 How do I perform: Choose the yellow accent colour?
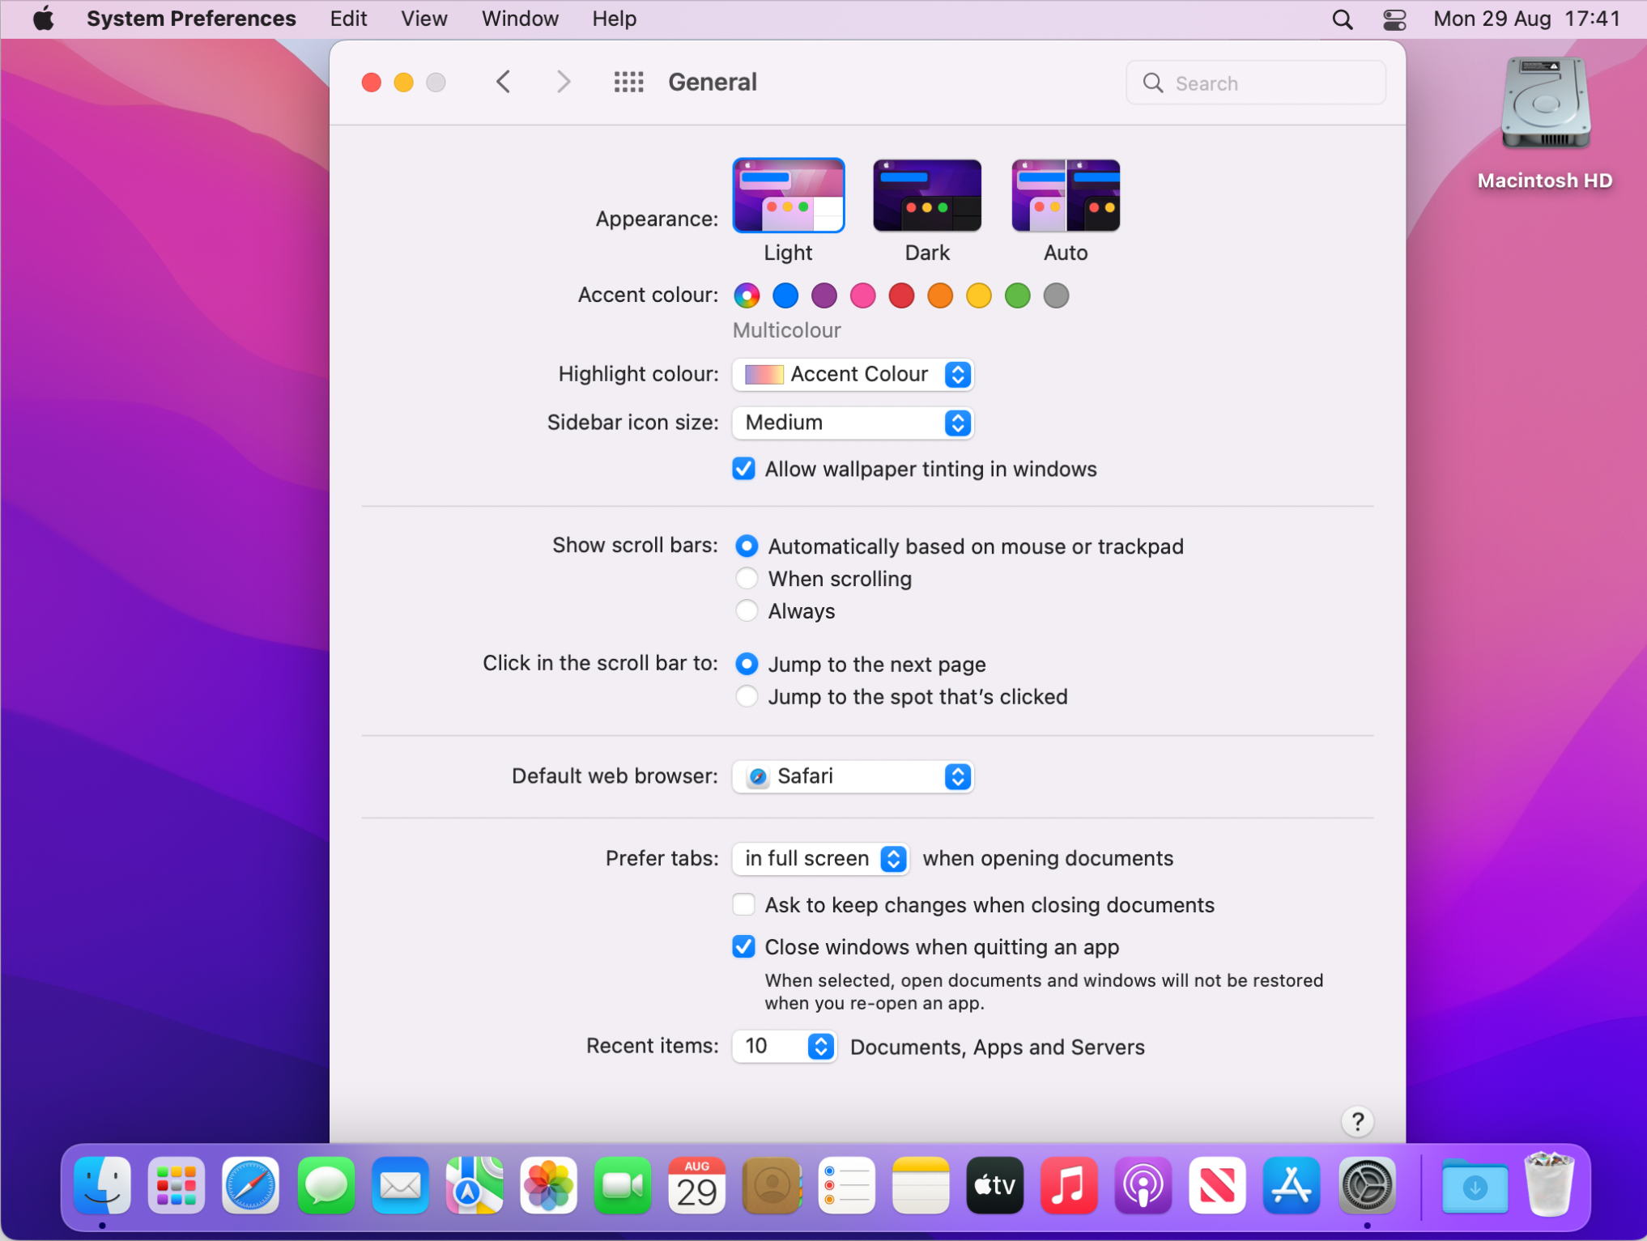click(979, 295)
